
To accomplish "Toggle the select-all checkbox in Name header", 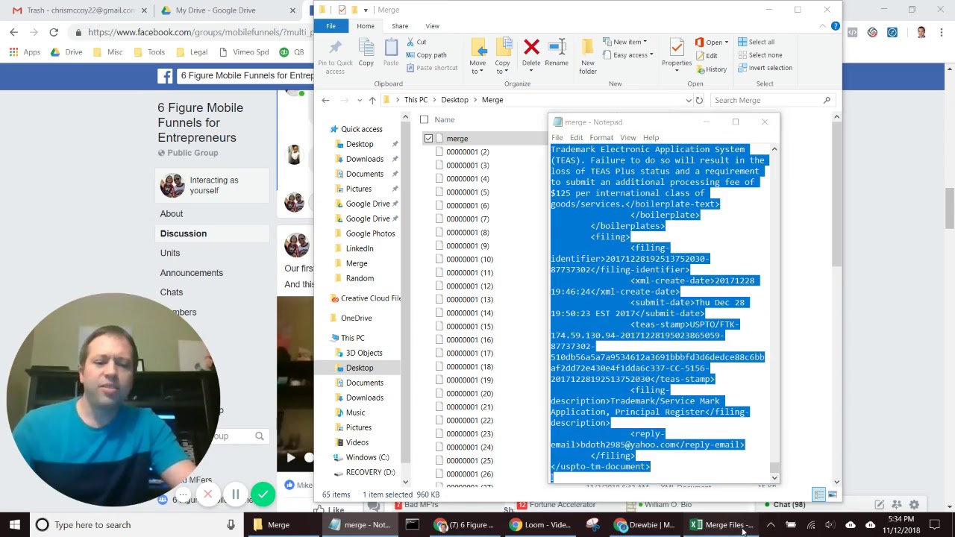I will tap(424, 119).
